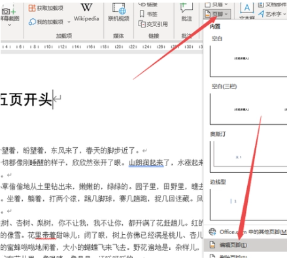Click the 媒体 group label
This screenshot has height=261, width=287.
click(x=118, y=36)
